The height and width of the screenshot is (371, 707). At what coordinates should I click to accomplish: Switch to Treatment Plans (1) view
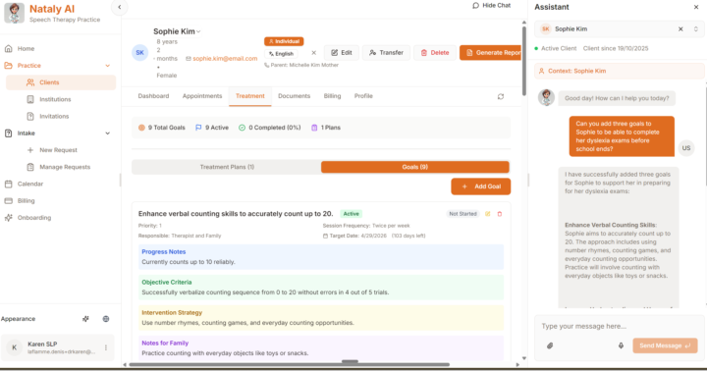tap(227, 167)
